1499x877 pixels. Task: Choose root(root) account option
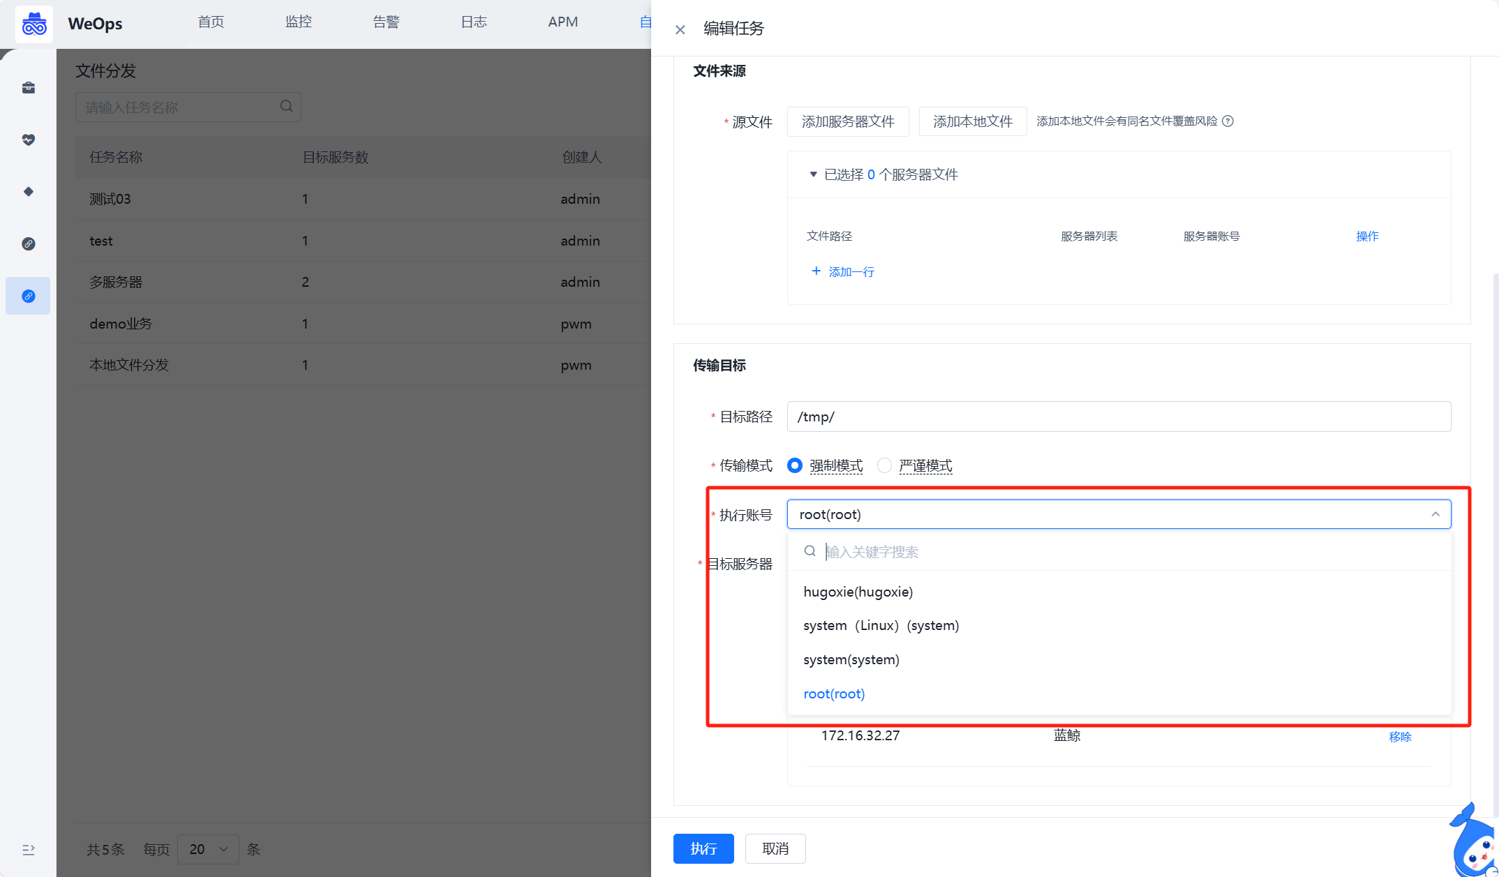click(x=1119, y=694)
